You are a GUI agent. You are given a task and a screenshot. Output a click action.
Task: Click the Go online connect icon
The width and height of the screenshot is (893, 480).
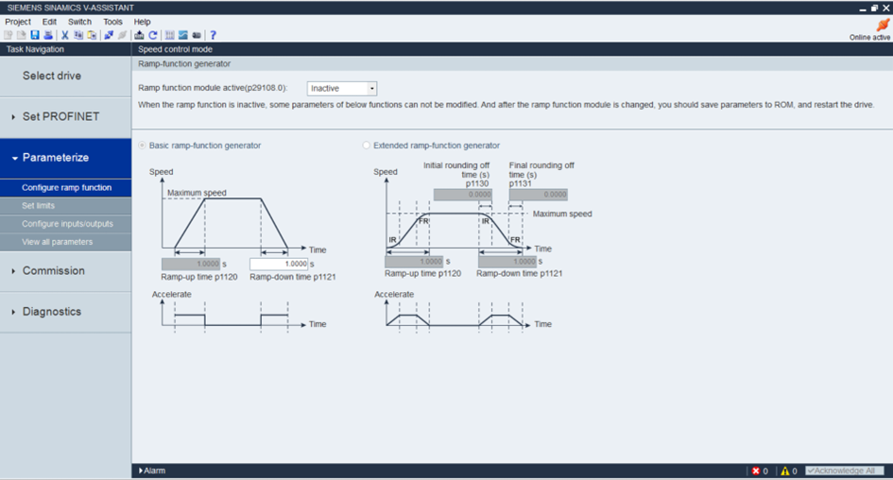click(109, 35)
